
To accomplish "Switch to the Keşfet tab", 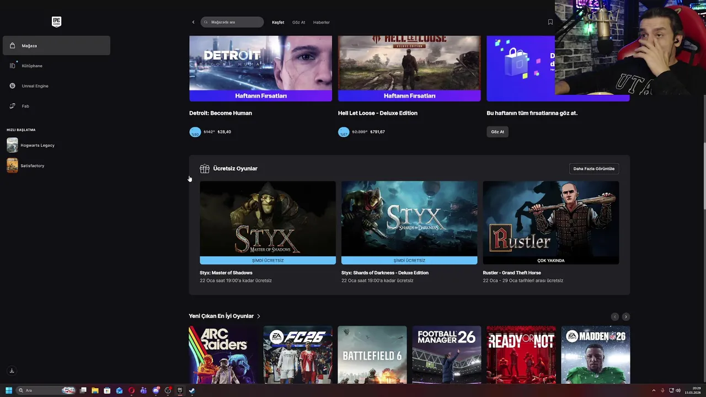I will click(278, 23).
